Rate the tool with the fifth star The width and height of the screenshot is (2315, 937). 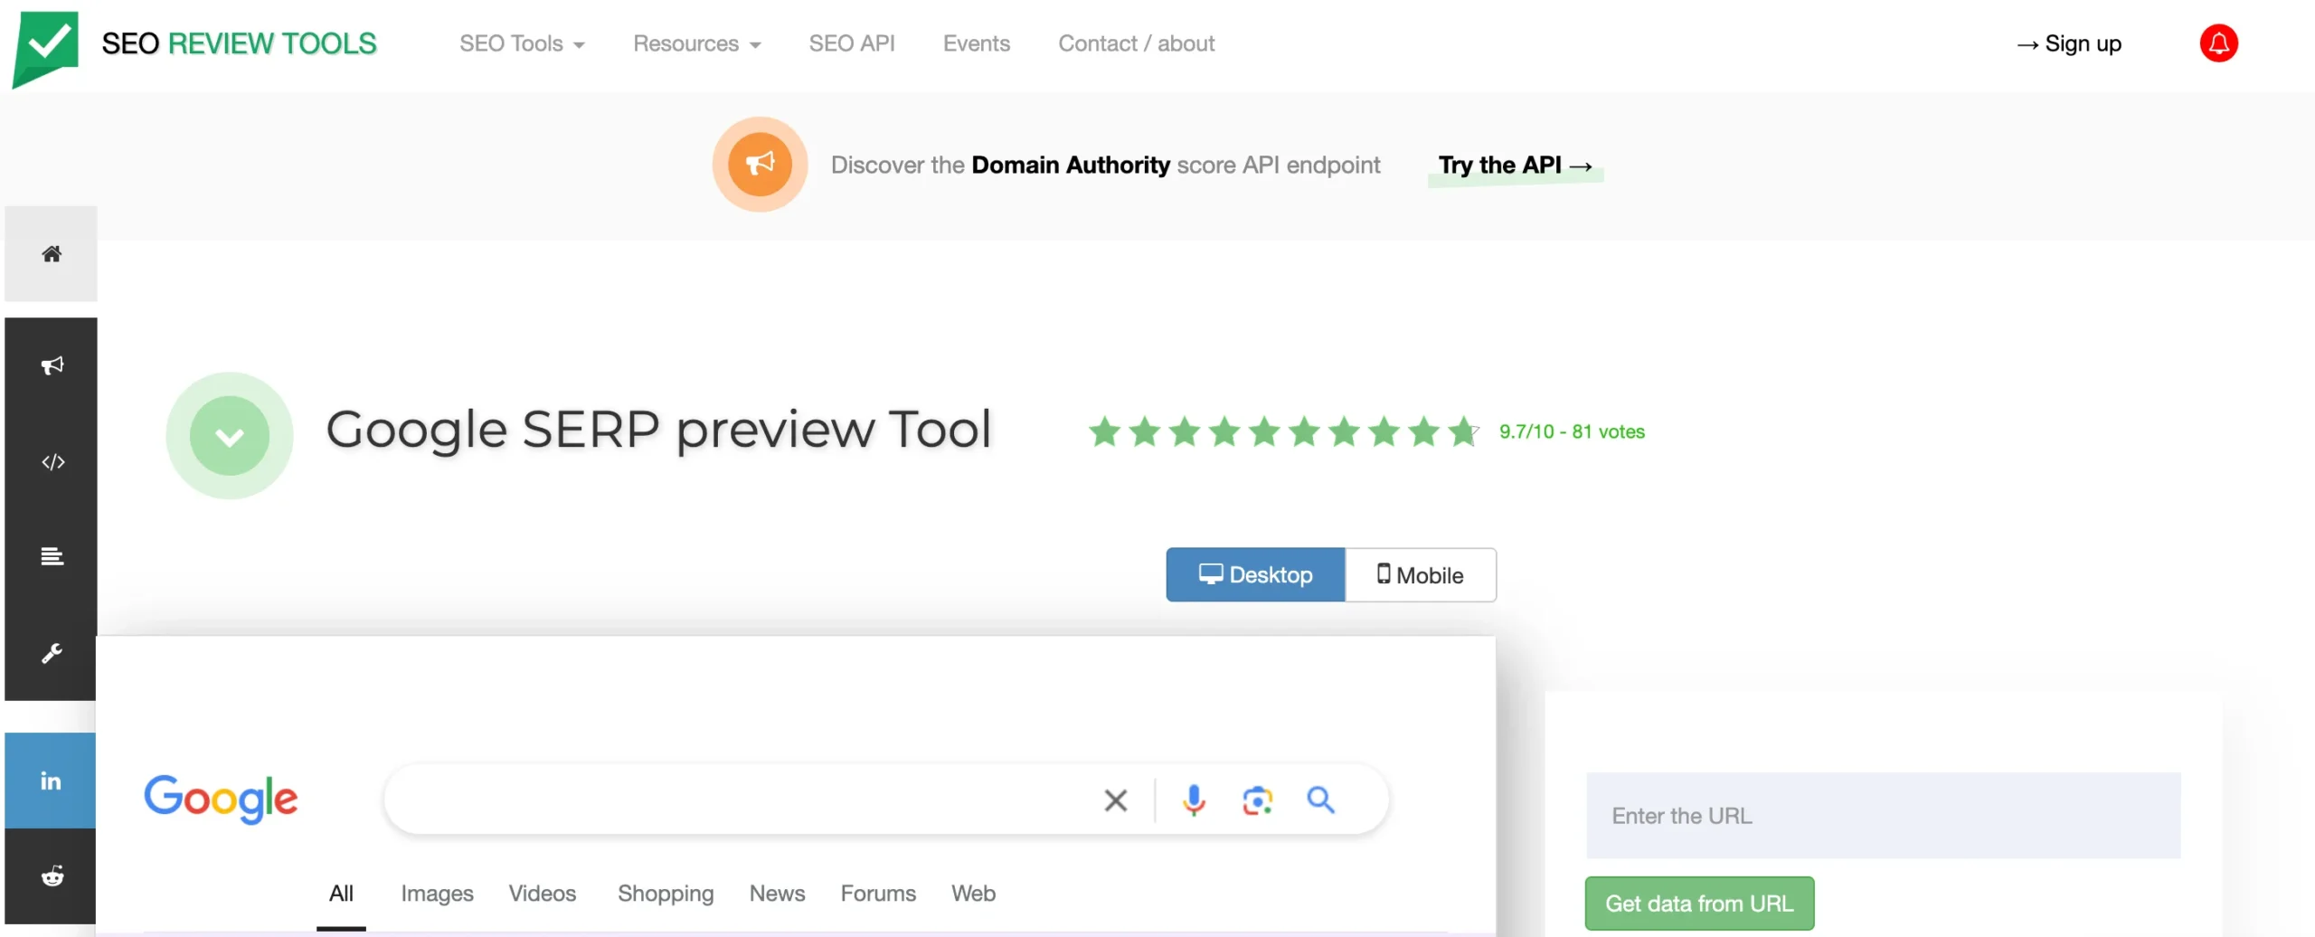[1264, 431]
